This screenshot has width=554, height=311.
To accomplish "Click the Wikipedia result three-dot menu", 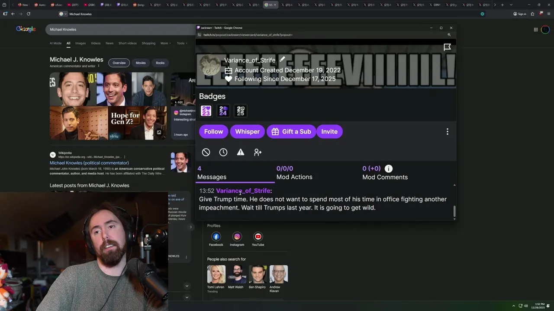I will click(125, 157).
